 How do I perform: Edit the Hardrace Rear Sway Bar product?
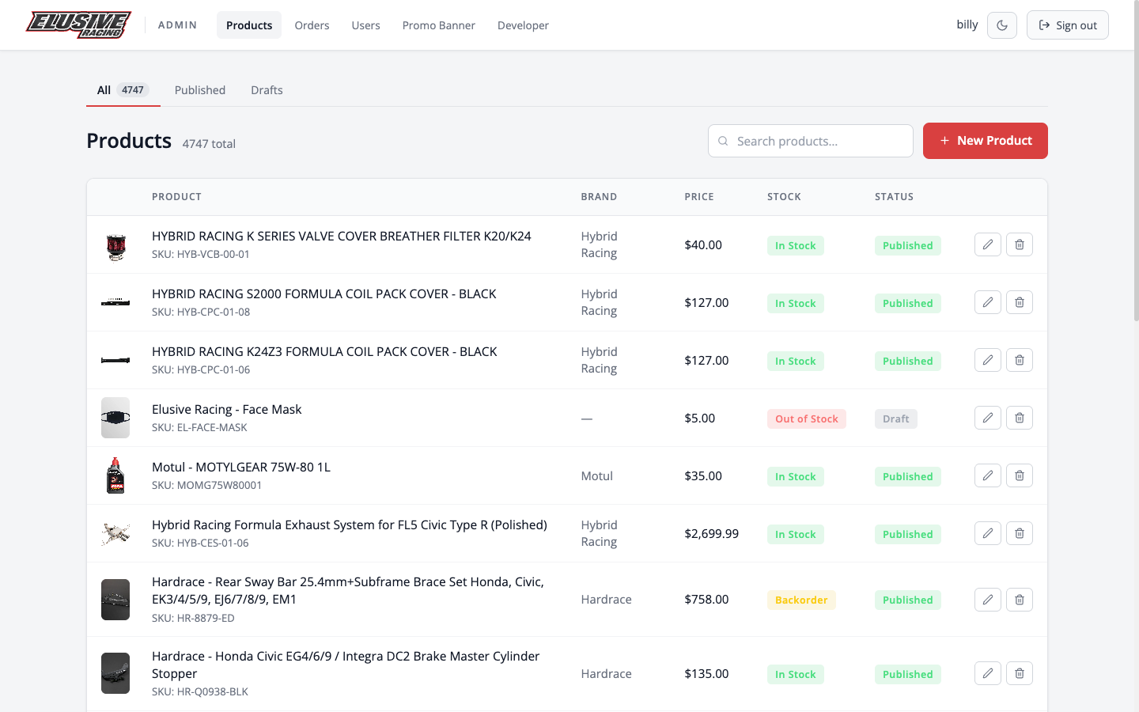pos(988,600)
